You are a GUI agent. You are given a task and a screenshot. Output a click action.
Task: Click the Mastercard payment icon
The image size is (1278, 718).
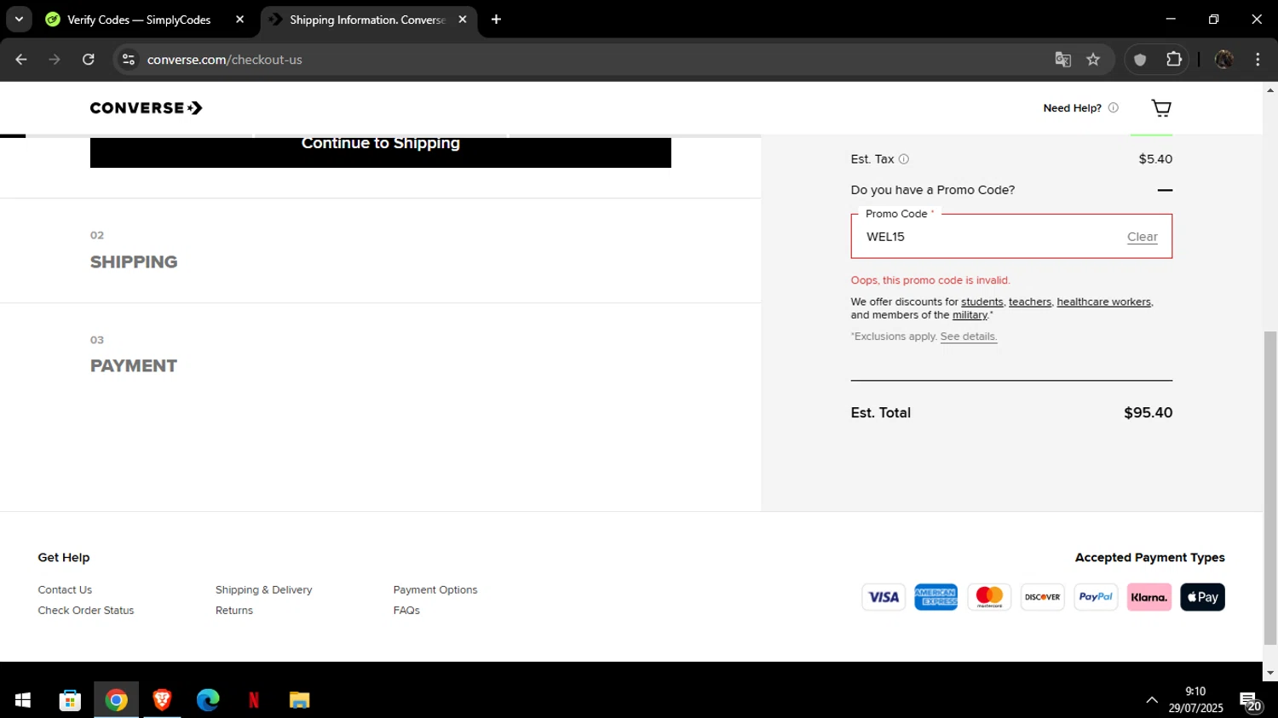[x=989, y=597]
